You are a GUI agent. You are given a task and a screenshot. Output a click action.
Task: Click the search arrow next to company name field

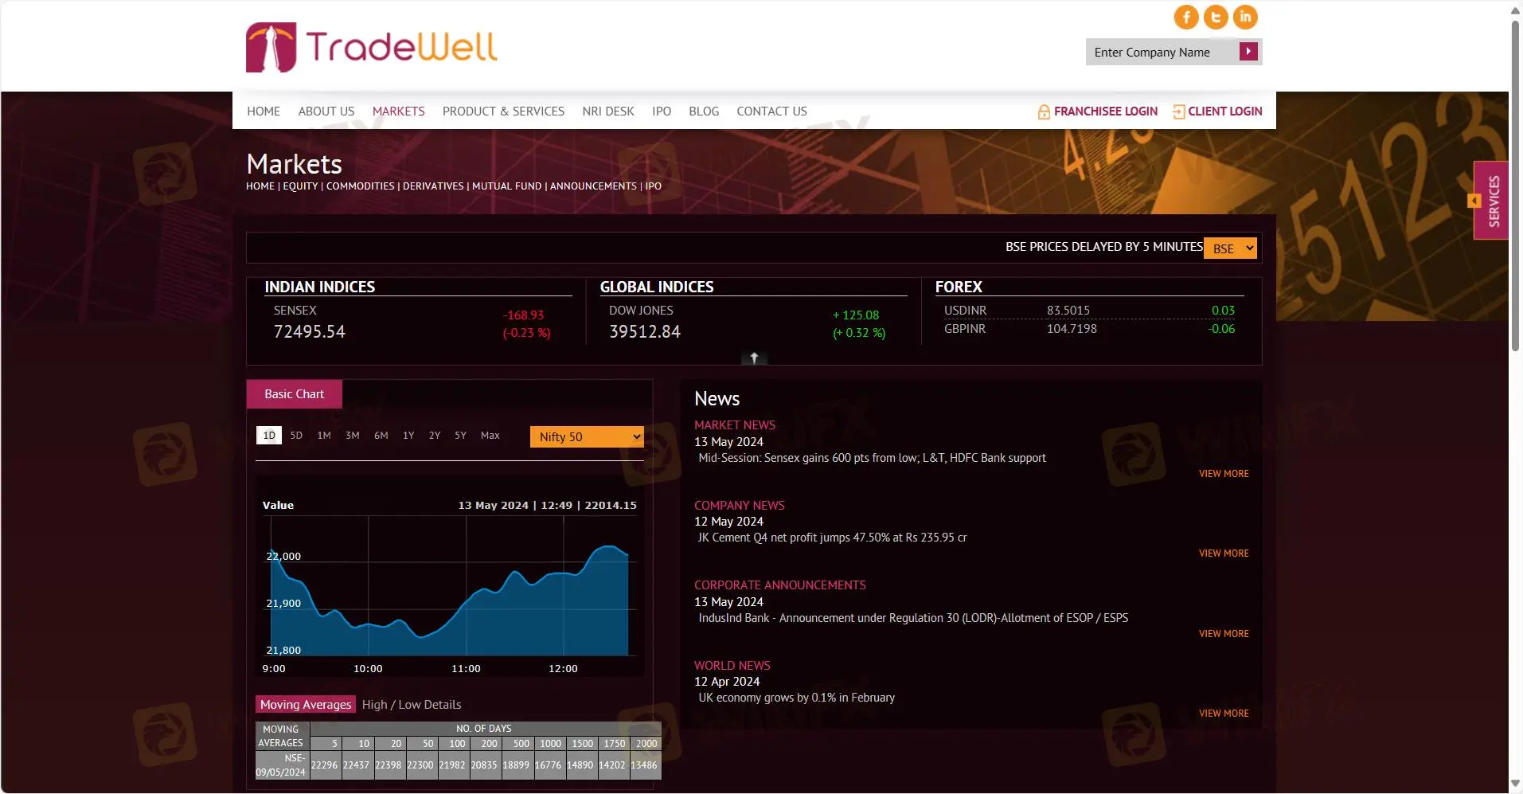pos(1248,50)
